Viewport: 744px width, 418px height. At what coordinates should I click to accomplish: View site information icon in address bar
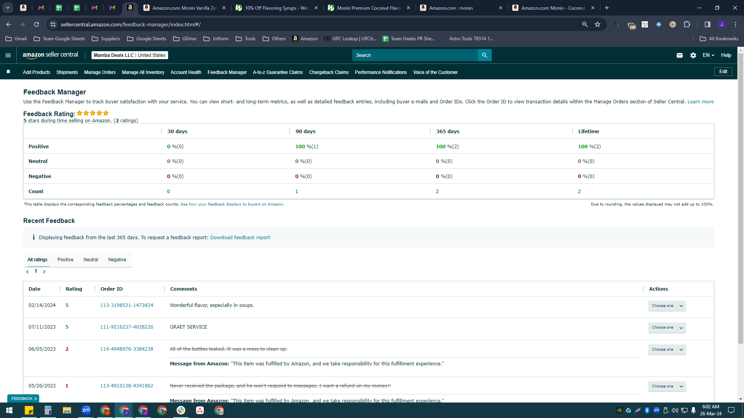tap(53, 24)
